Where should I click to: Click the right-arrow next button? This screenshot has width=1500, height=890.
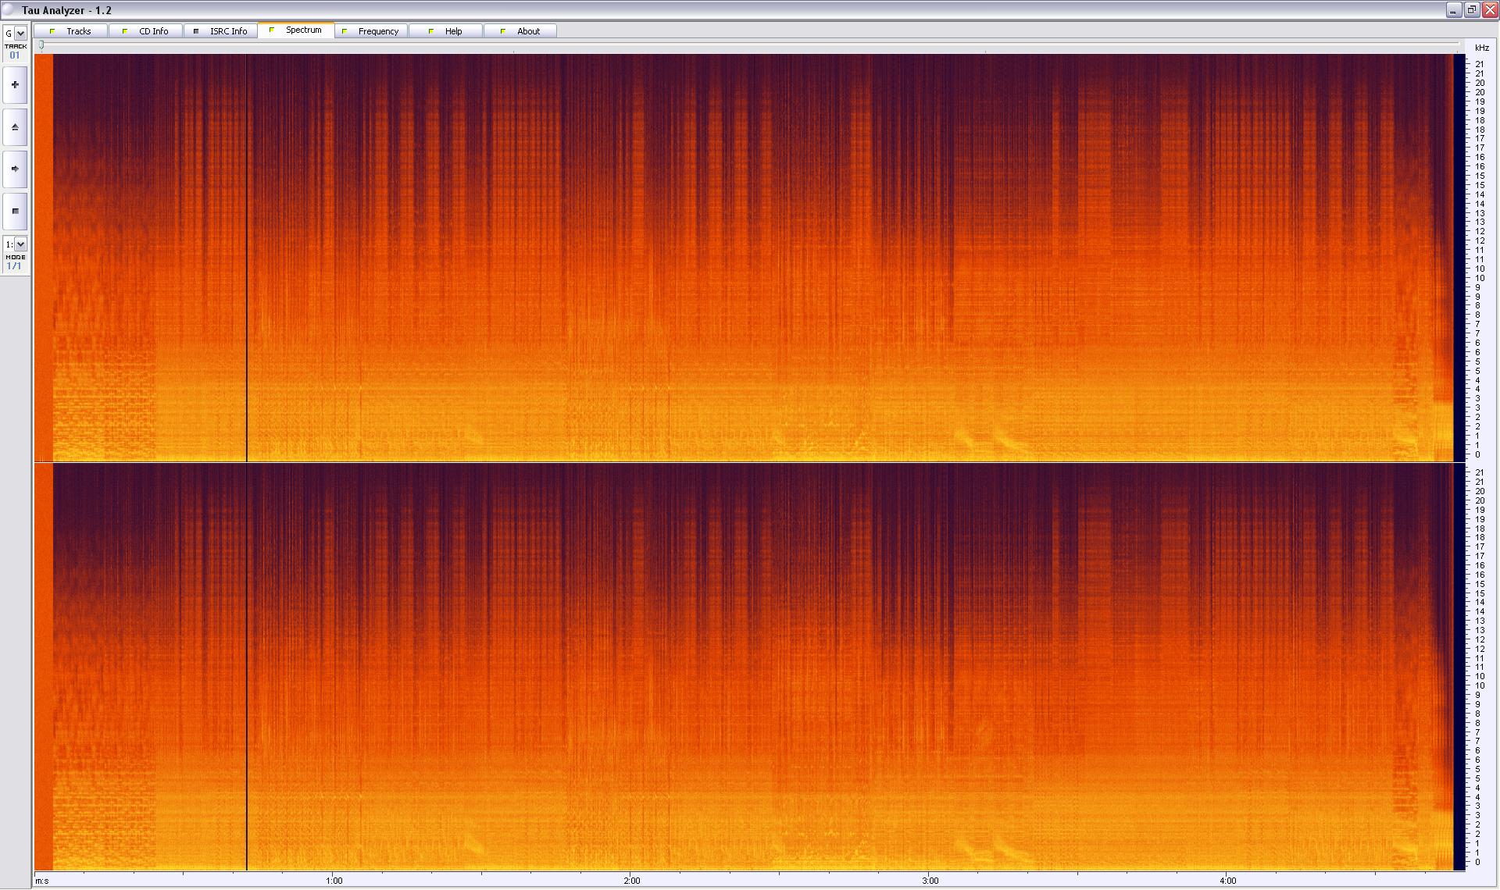pos(15,169)
